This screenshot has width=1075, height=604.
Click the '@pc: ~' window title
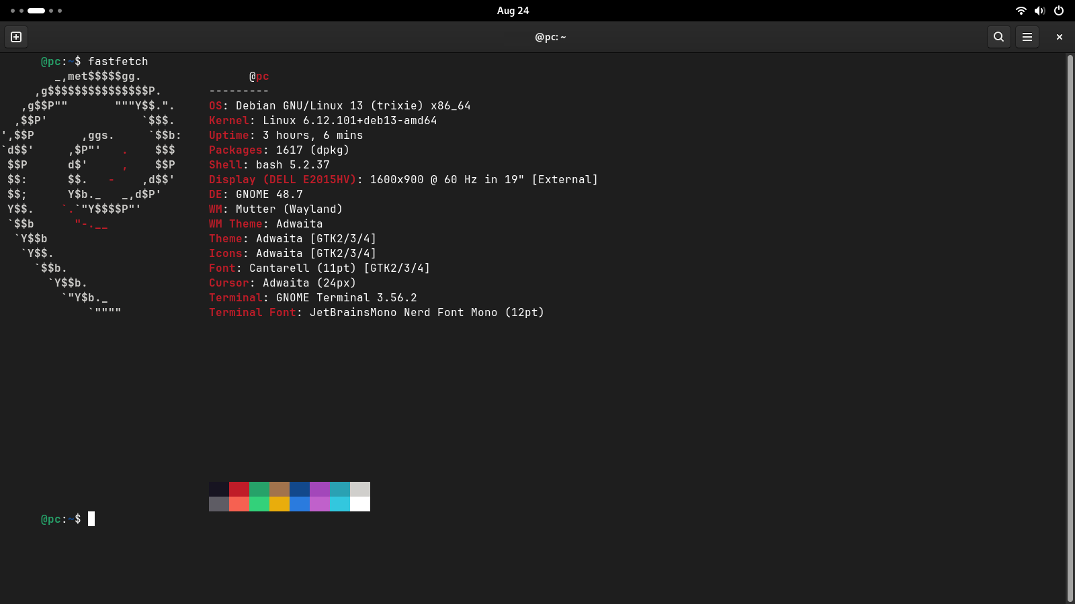[x=550, y=37]
